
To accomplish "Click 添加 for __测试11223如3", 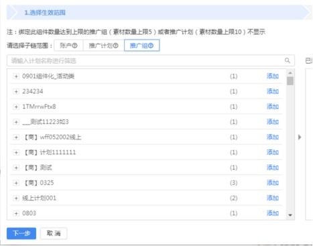I will click(x=273, y=122).
